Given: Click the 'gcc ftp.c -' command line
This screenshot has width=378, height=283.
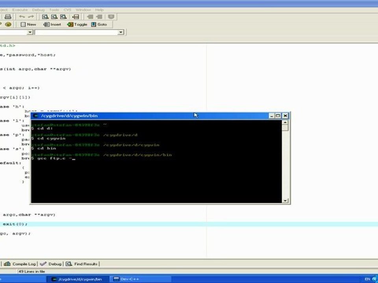Looking at the screenshot, I should click(x=54, y=158).
